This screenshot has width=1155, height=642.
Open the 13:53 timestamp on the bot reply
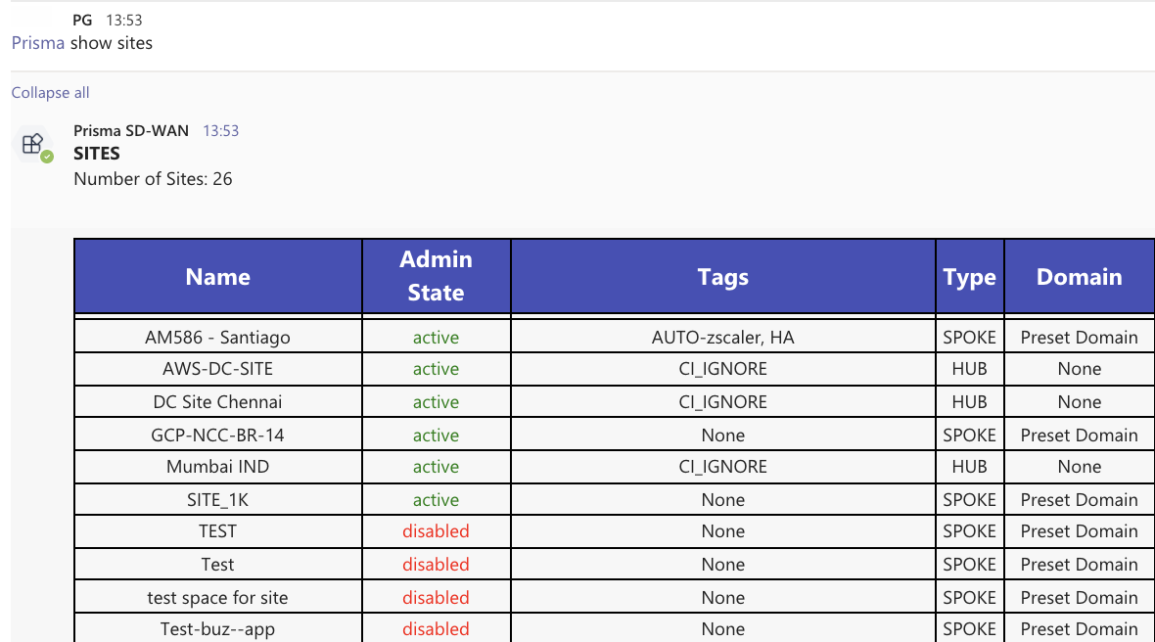[220, 131]
